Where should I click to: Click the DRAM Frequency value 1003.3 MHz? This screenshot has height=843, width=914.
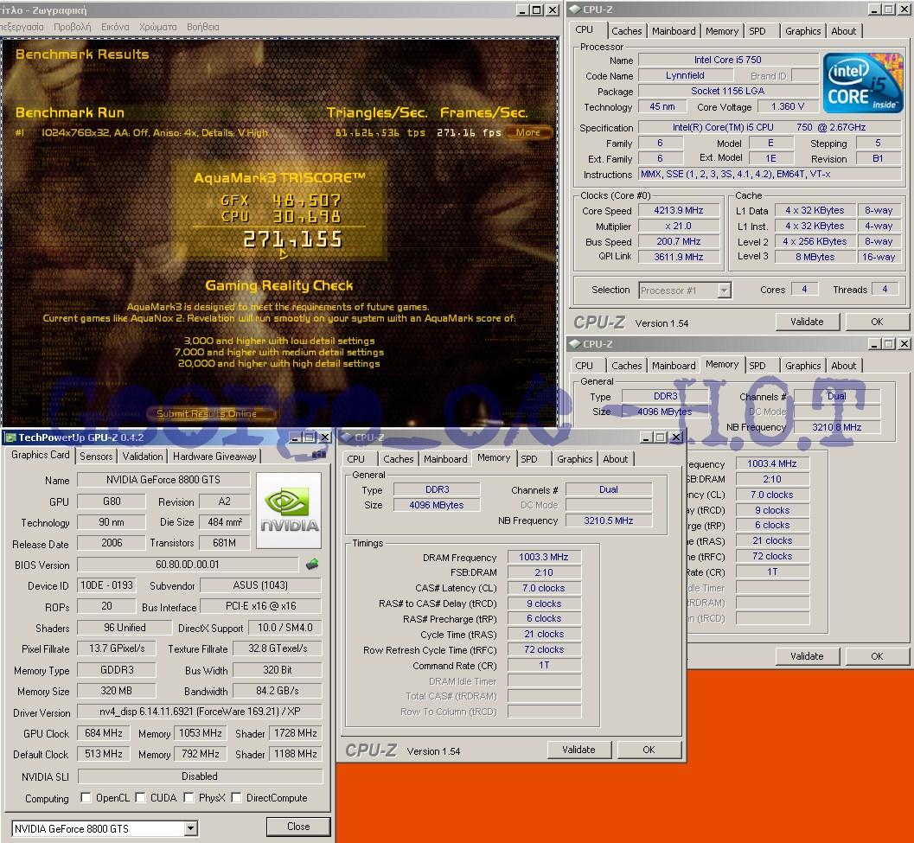tap(544, 557)
